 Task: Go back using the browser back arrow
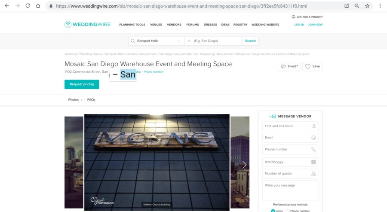click(x=7, y=6)
